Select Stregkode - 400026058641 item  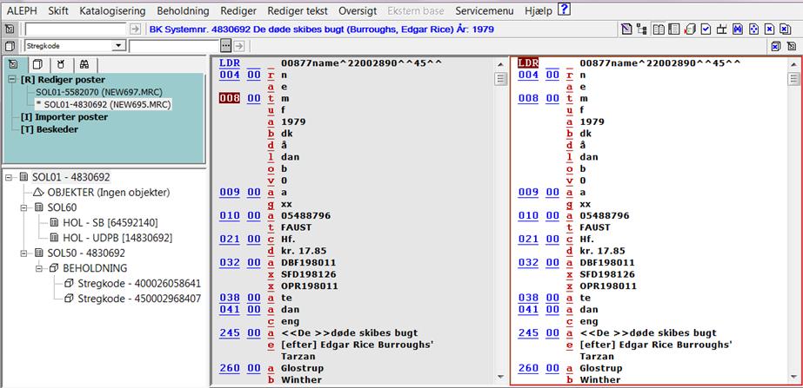(x=138, y=283)
